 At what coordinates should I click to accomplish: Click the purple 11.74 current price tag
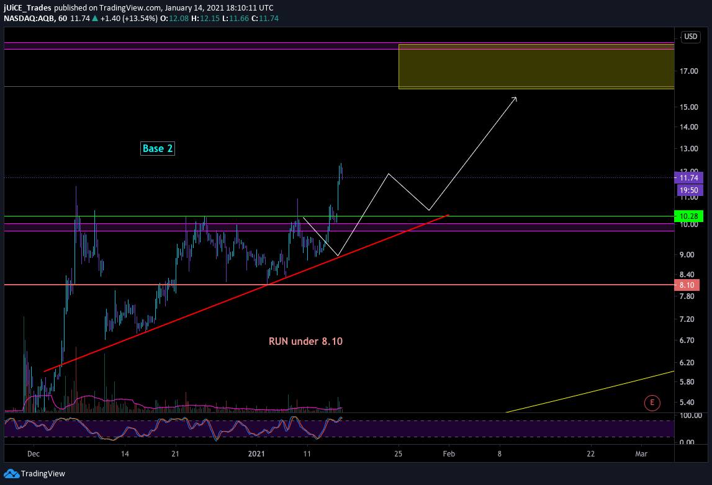pos(688,178)
